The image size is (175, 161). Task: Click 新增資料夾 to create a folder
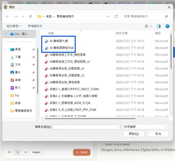[x=35, y=26]
